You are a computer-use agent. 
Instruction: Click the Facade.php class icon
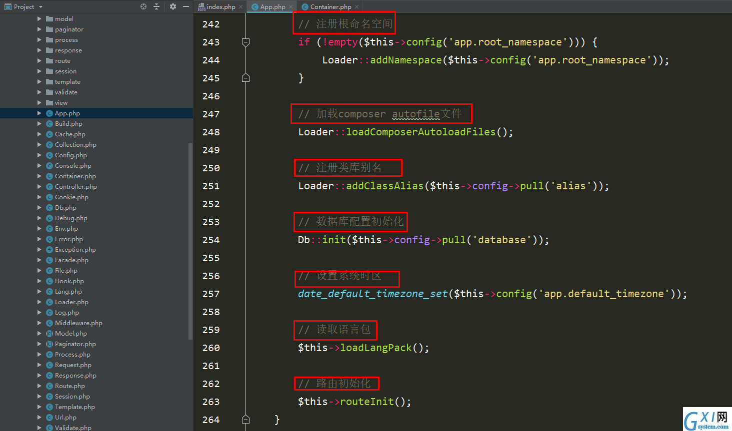tap(49, 260)
